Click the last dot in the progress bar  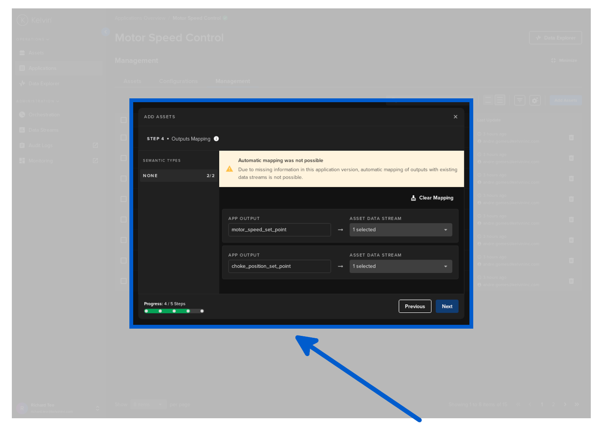point(202,311)
